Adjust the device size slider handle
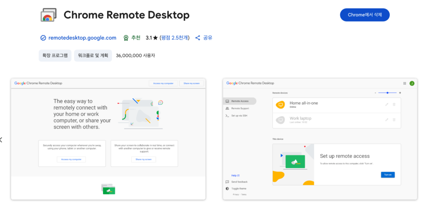This screenshot has width=424, height=202. [388, 93]
